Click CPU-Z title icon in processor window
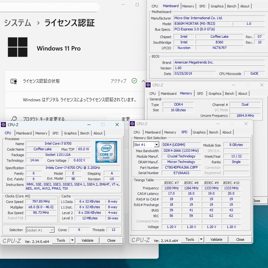The height and width of the screenshot is (268, 268). [4, 125]
